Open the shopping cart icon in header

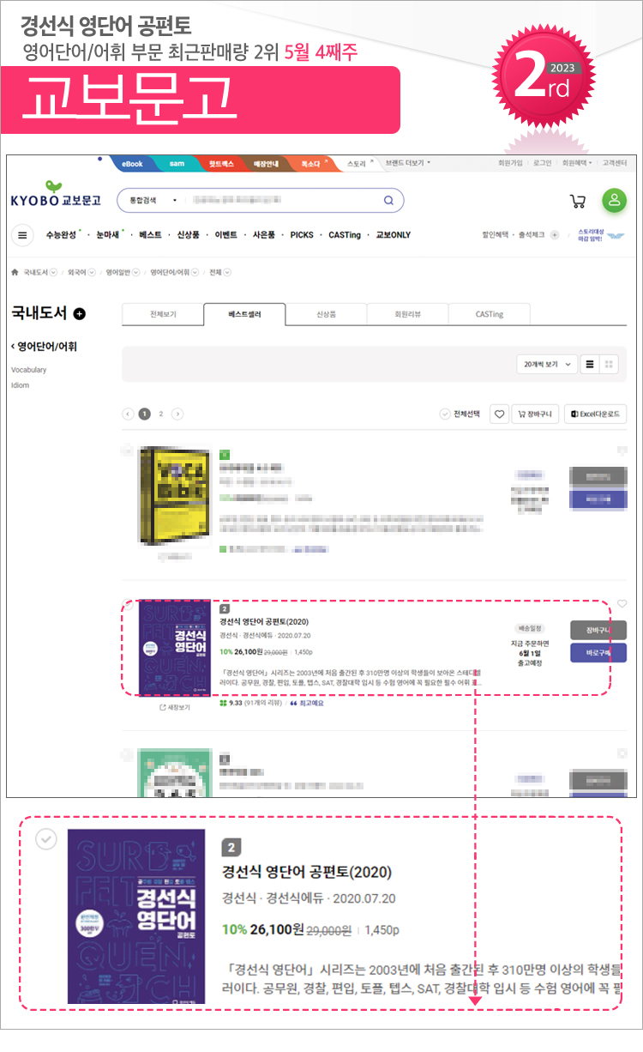578,202
